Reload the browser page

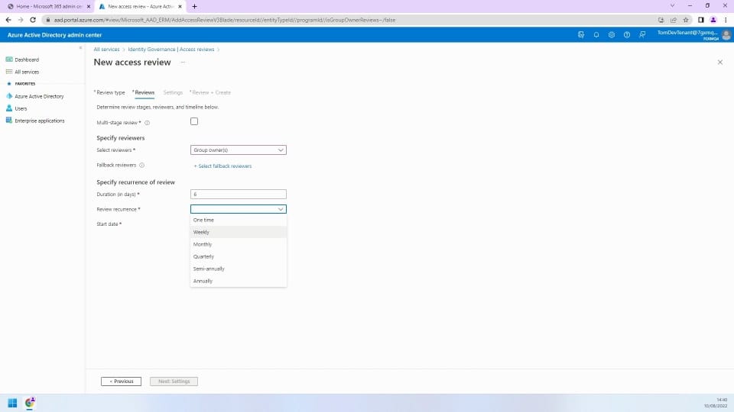[33, 20]
